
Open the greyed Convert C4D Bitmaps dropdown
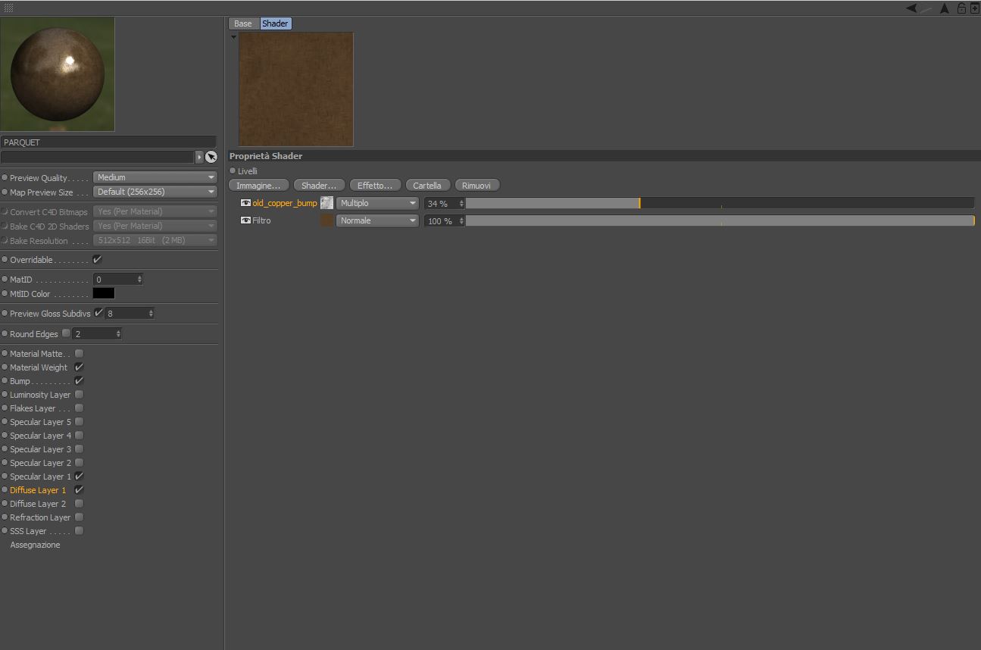[x=155, y=211]
